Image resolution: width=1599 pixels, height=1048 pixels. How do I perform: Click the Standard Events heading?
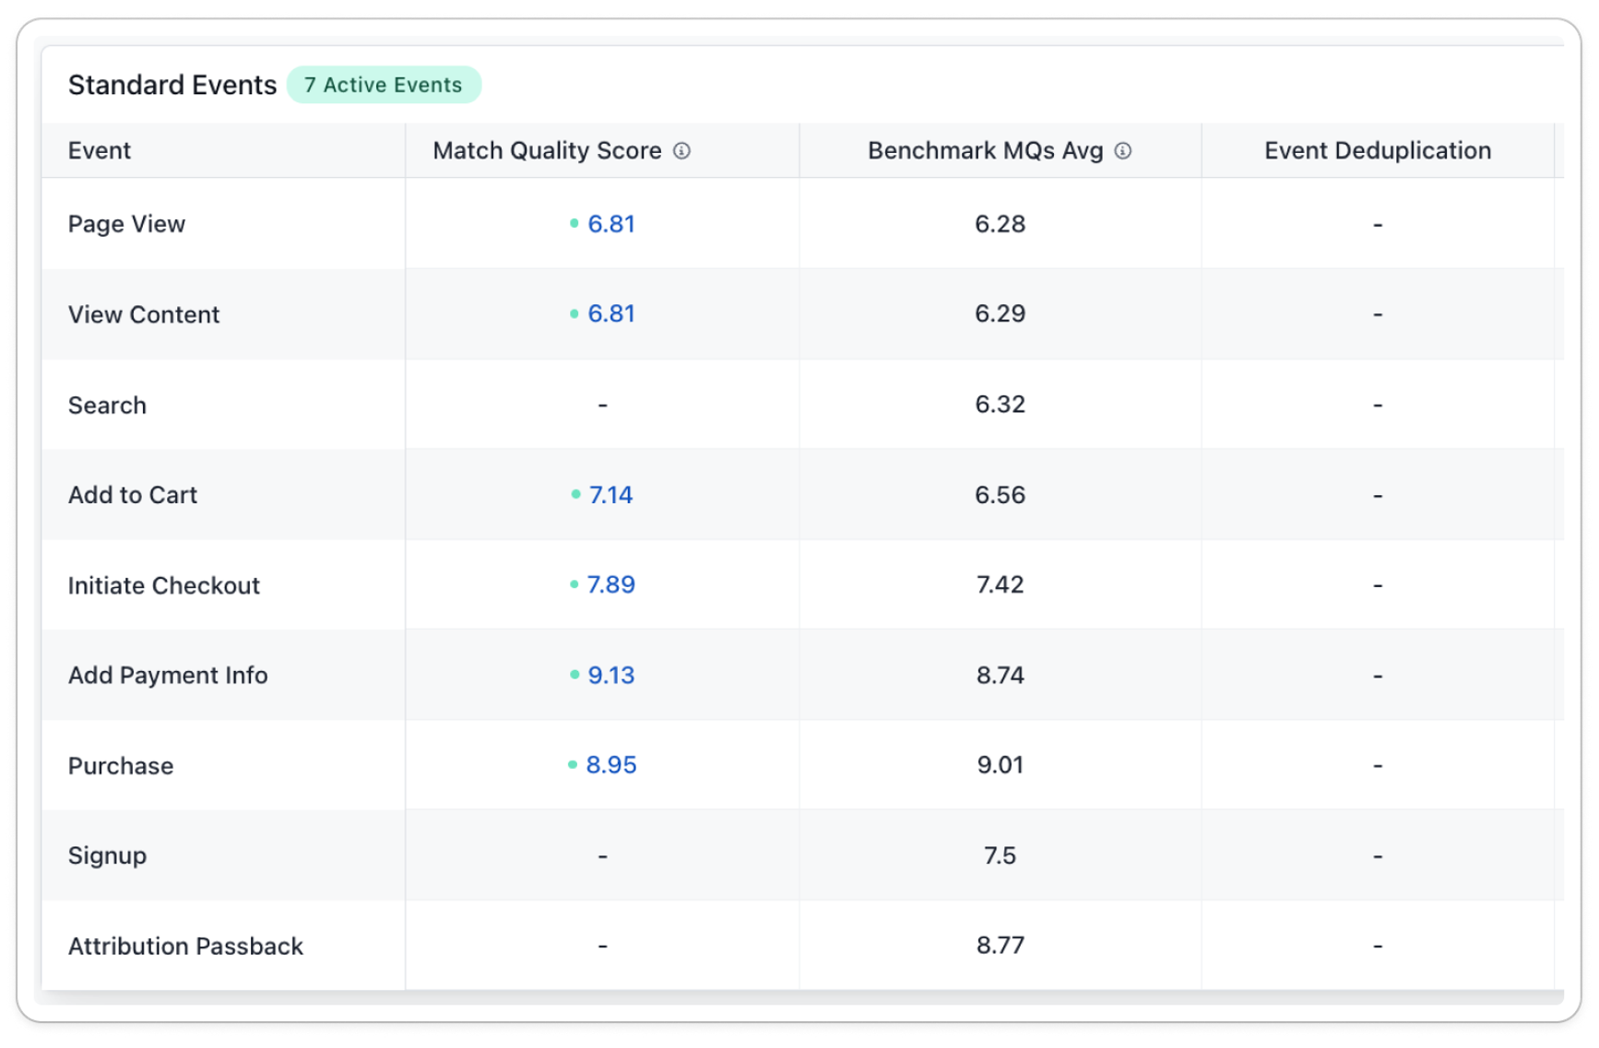[172, 85]
